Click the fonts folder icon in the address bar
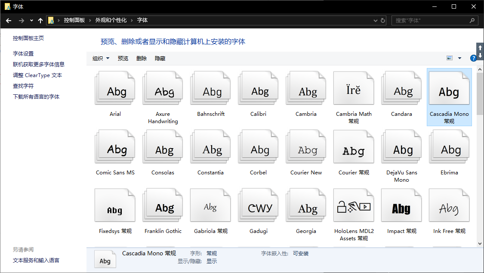Screen dimensions: 484x273 tap(51, 20)
